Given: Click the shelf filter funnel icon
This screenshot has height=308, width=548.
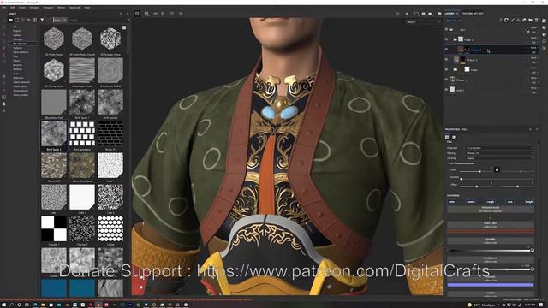Looking at the screenshot, I should click(x=42, y=21).
